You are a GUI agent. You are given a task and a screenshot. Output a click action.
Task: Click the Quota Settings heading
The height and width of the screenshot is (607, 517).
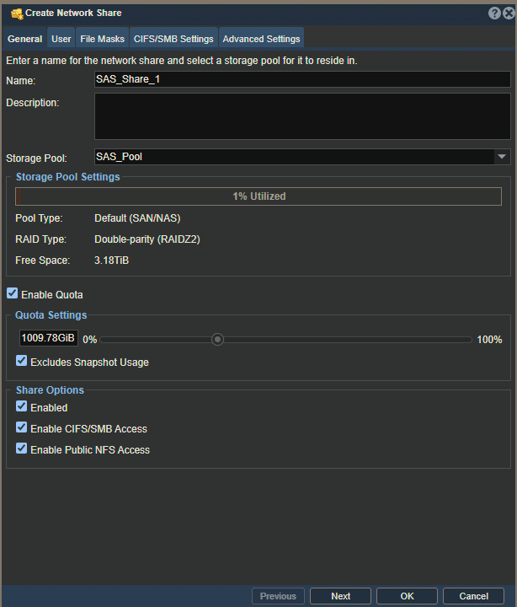coord(51,315)
